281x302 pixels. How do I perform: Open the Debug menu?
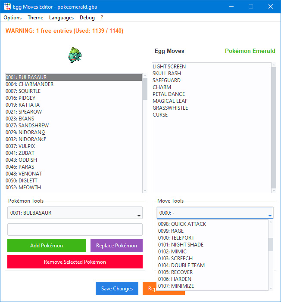pyautogui.click(x=87, y=18)
